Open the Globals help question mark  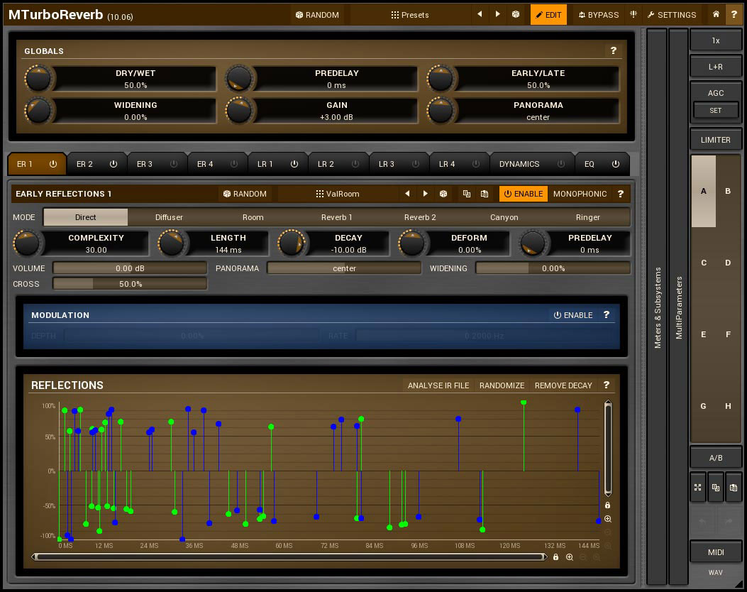[613, 51]
